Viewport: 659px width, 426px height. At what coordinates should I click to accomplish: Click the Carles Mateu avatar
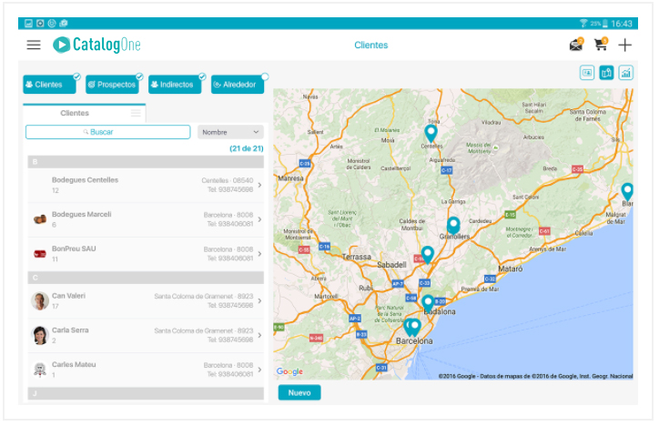pyautogui.click(x=40, y=370)
